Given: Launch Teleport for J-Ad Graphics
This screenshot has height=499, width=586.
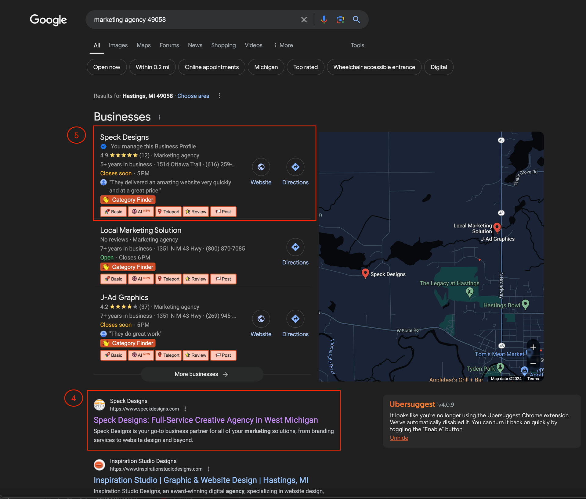Looking at the screenshot, I should [168, 355].
